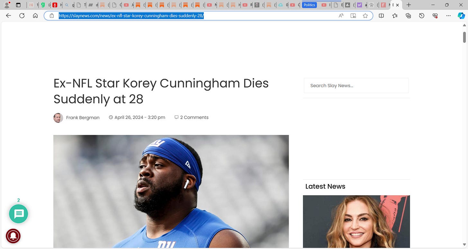
Task: Click the Latest News heading
Action: tap(325, 186)
